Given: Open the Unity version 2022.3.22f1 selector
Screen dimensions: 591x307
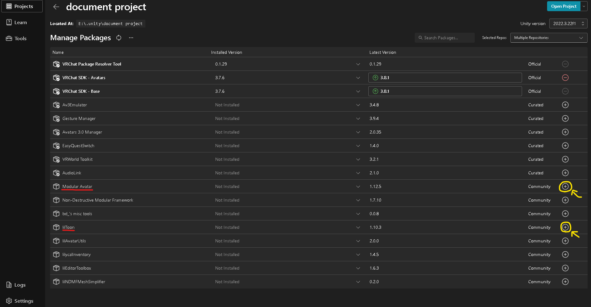Looking at the screenshot, I should click(x=568, y=23).
